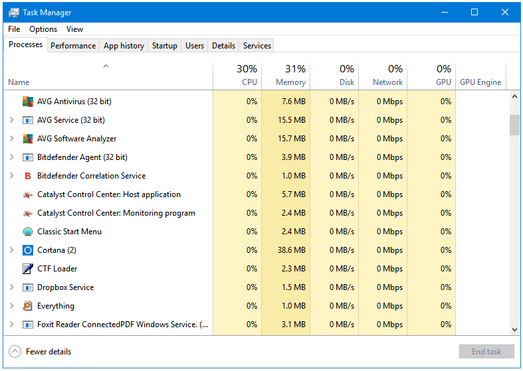
Task: Click the Cortana process icon
Action: click(x=27, y=250)
